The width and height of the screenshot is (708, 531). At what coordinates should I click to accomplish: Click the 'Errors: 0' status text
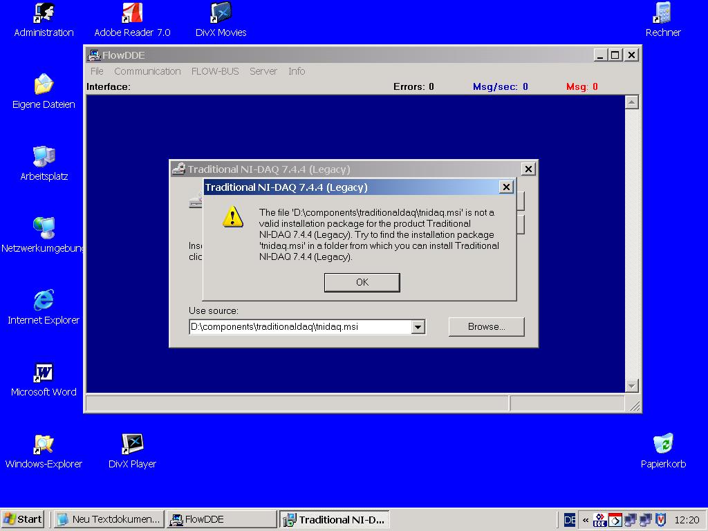pyautogui.click(x=413, y=86)
